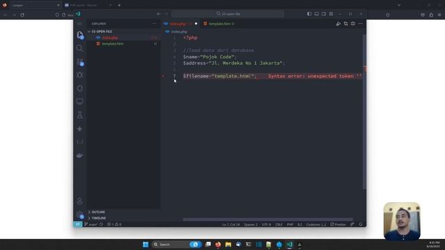Open the Docker whale view
Viewport: 445px width, 250px height.
[x=80, y=156]
